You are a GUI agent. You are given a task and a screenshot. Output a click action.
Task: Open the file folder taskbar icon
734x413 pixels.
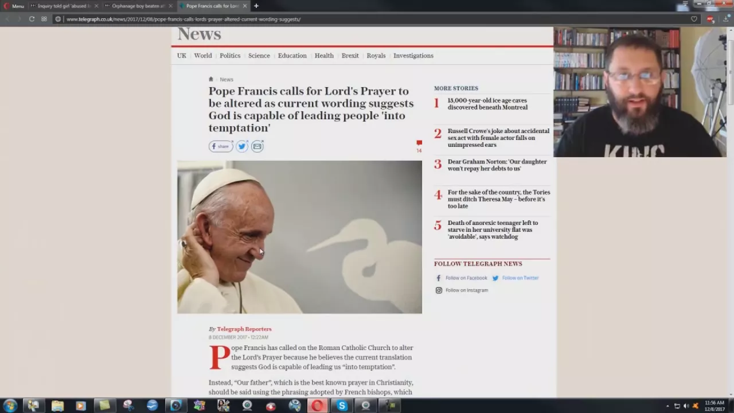57,406
